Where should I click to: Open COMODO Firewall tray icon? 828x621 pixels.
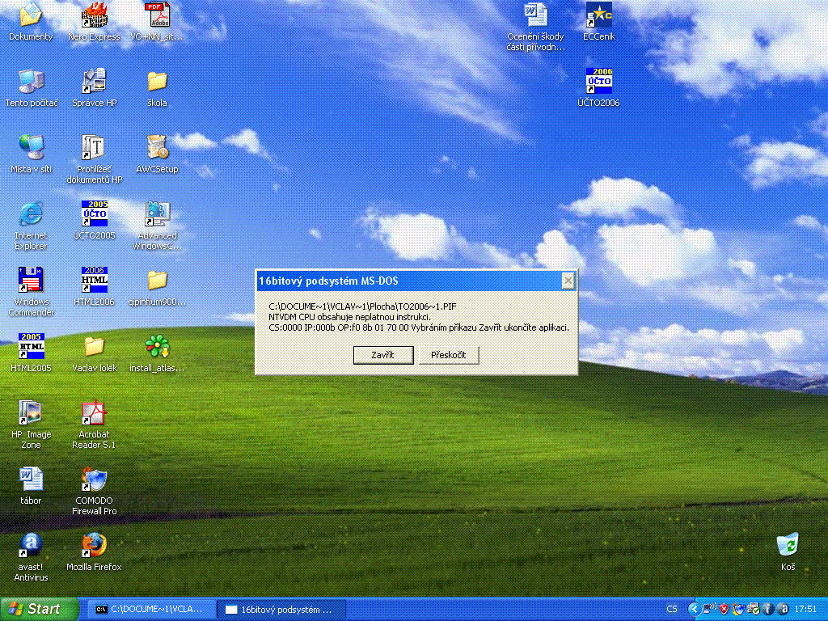point(738,609)
